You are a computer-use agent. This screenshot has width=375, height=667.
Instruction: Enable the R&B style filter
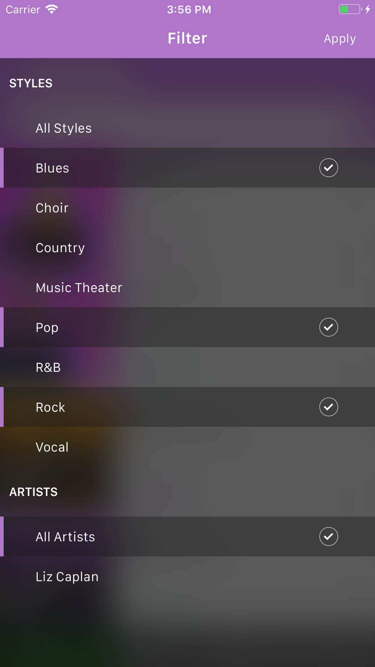[48, 367]
